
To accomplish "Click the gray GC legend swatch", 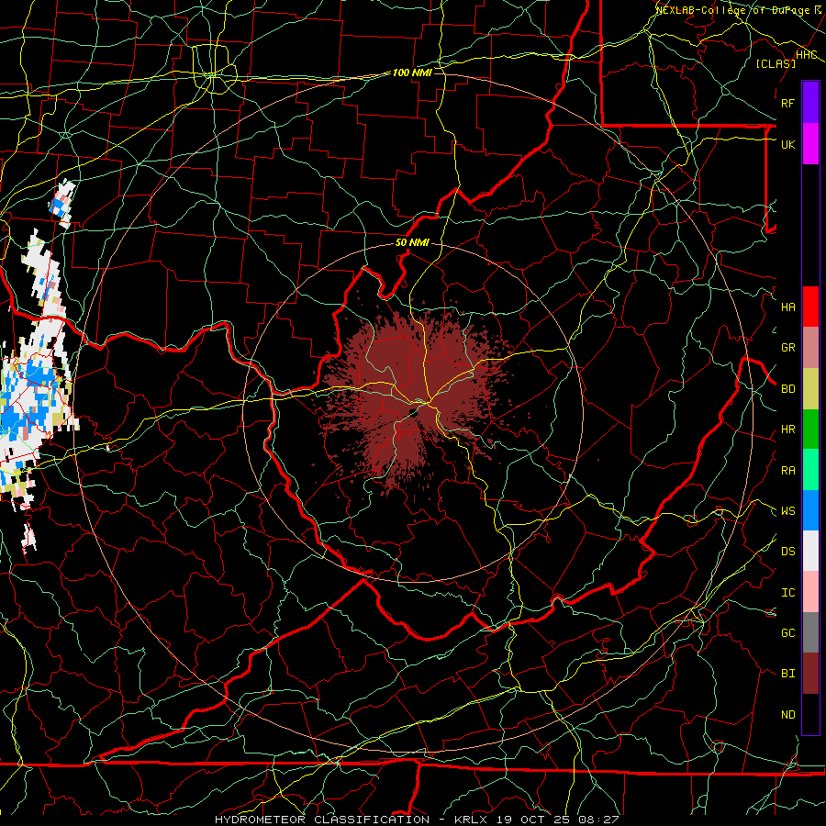I will click(x=810, y=632).
